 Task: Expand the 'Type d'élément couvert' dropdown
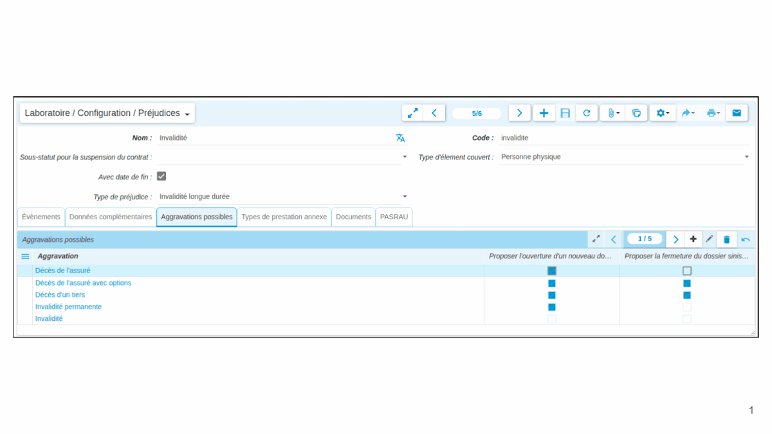click(746, 157)
